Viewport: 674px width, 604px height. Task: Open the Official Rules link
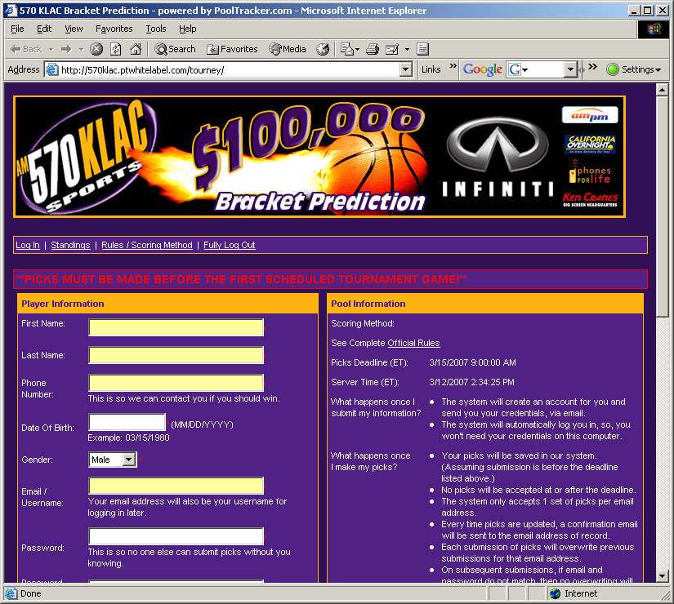click(x=413, y=343)
